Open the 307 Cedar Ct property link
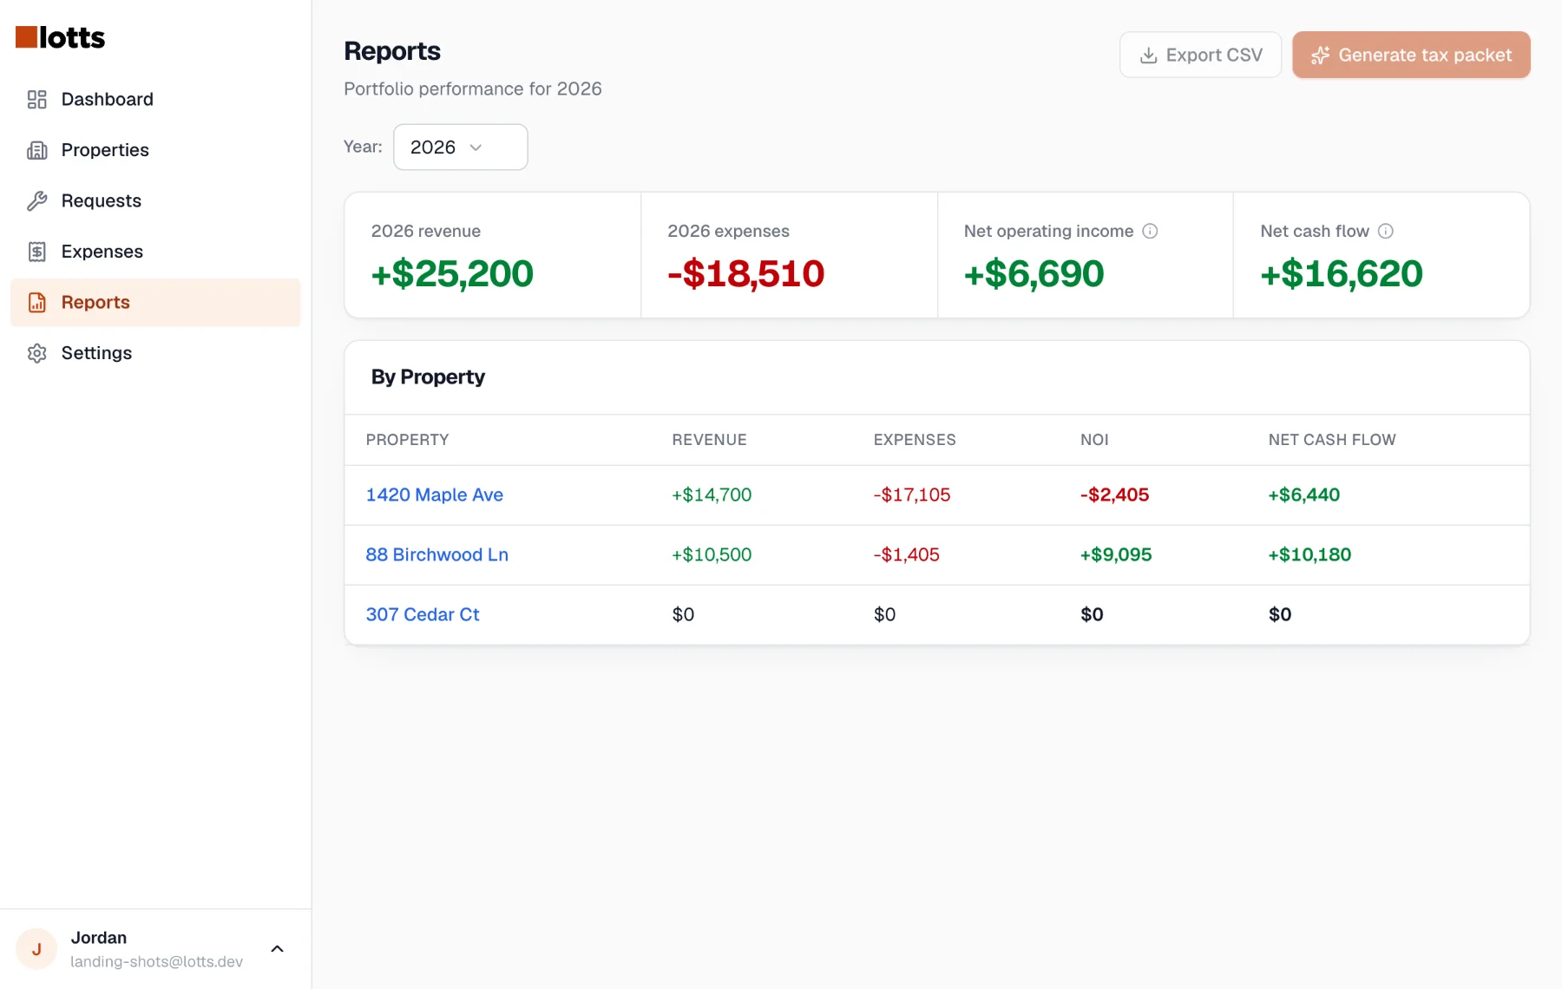Viewport: 1562px width, 989px height. (423, 615)
